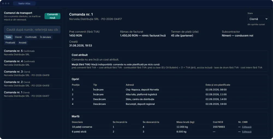Open Comanda nr. 2 in the list
The height and width of the screenshot is (139, 273).
point(32,84)
